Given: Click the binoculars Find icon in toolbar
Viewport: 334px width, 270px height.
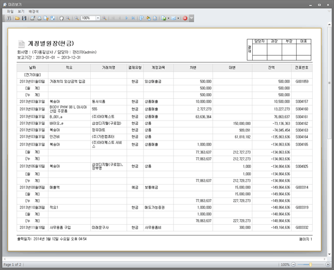Looking at the screenshot, I should click(x=9, y=18).
